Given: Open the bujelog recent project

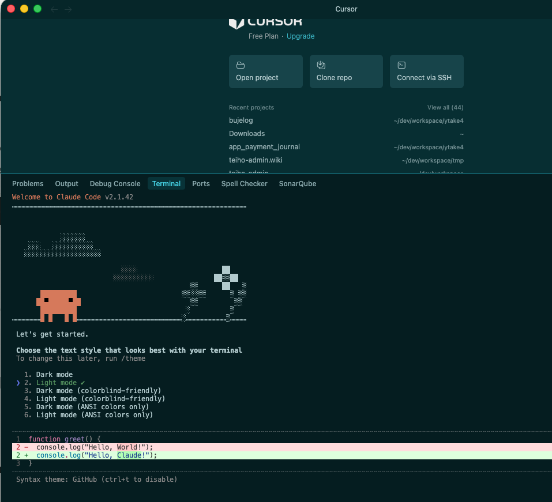Looking at the screenshot, I should [241, 120].
